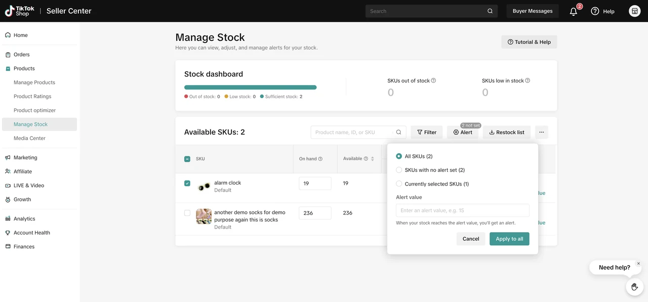The height and width of the screenshot is (302, 648).
Task: Select Currently selected SKUs option
Action: [x=399, y=184]
